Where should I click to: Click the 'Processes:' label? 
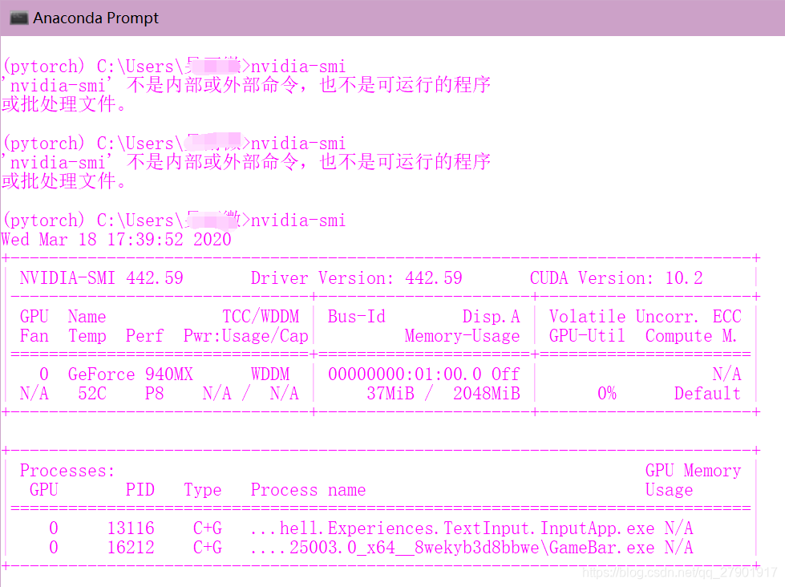click(x=67, y=470)
